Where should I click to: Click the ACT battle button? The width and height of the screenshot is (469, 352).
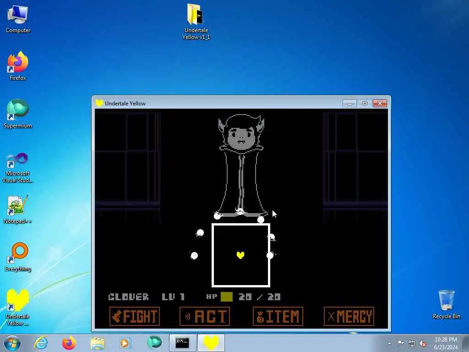pyautogui.click(x=205, y=316)
